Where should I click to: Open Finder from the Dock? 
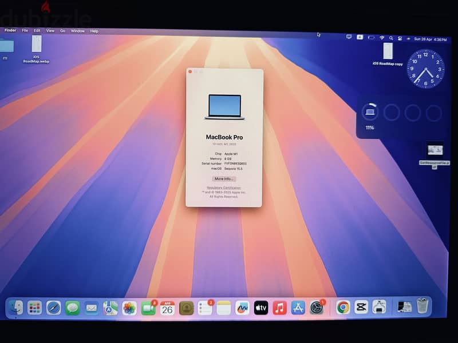tap(15, 307)
